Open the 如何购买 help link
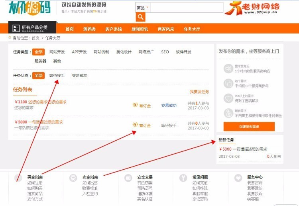The image size is (299, 206). click(x=35, y=188)
